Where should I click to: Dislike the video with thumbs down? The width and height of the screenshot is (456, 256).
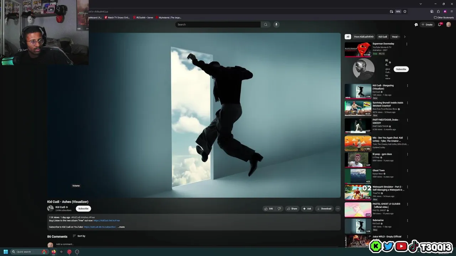tap(279, 209)
